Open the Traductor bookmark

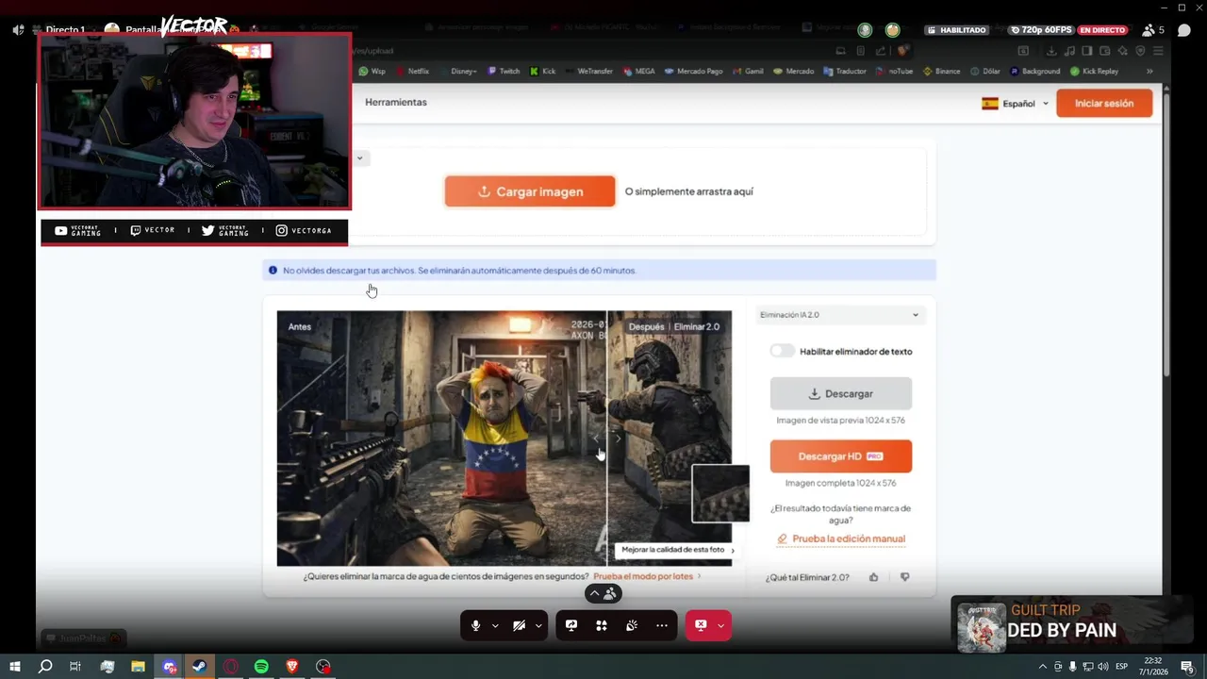(844, 71)
